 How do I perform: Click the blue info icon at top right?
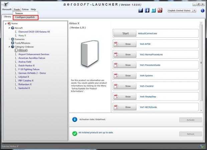pos(202,11)
